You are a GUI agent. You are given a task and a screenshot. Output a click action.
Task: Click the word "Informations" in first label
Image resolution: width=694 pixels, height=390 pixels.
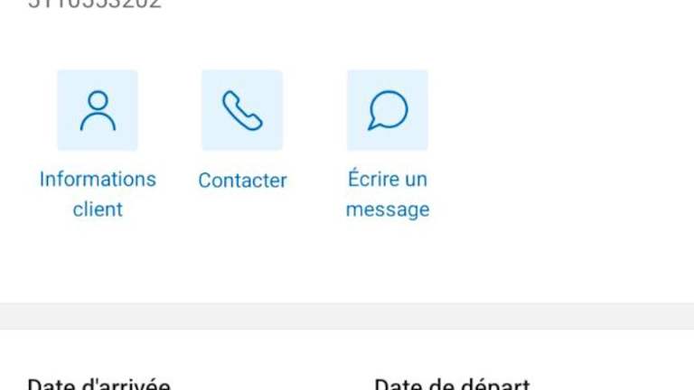point(98,179)
